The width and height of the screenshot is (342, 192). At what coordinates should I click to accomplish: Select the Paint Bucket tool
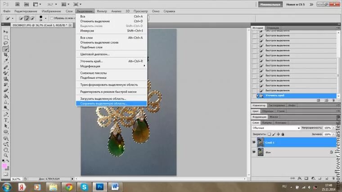[6, 96]
